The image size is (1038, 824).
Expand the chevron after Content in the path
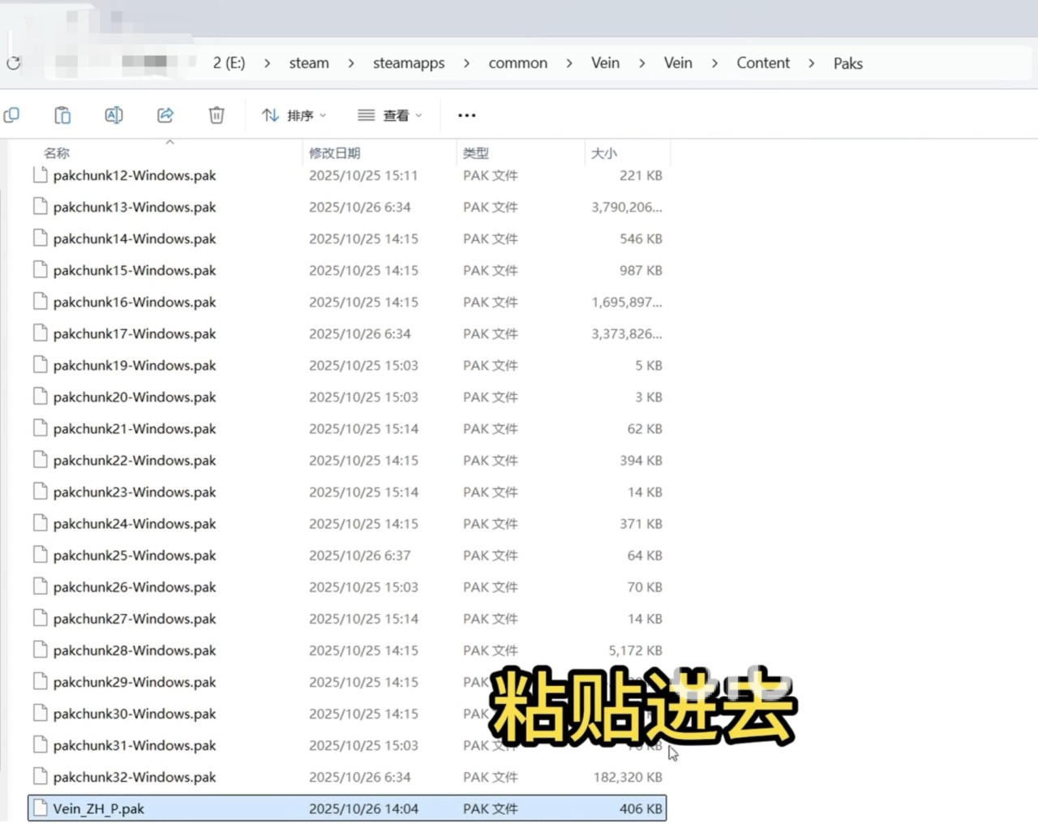(811, 63)
